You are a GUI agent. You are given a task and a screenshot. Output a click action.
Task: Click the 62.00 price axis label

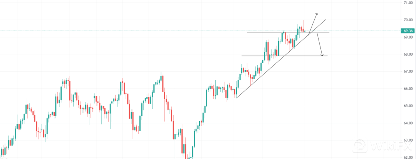pyautogui.click(x=408, y=157)
